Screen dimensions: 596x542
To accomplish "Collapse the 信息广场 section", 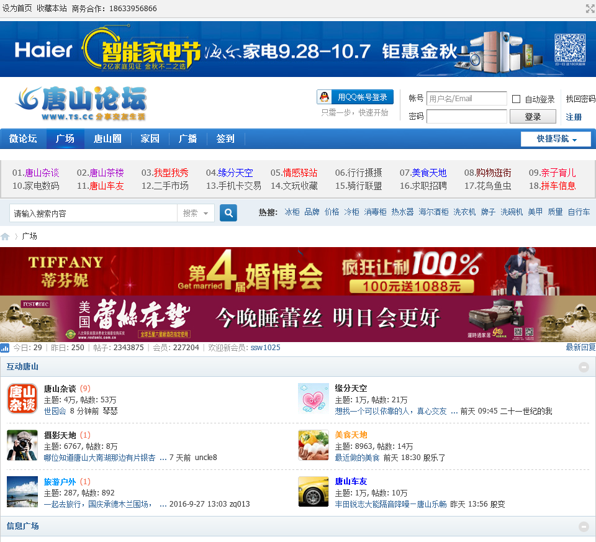I will (584, 526).
